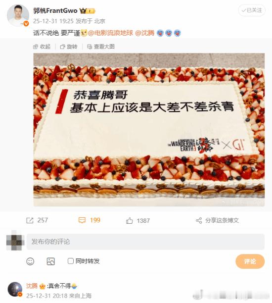Viewport: 272px width, 303px height.
Task: Like the post with the thumbs-up icon
Action: tap(130, 220)
